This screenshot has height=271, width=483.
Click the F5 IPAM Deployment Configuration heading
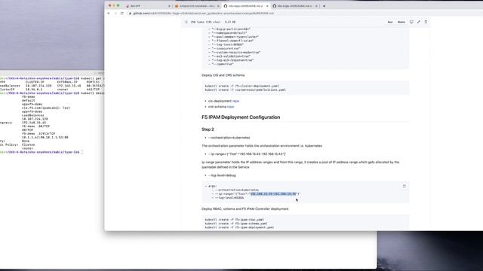241,117
